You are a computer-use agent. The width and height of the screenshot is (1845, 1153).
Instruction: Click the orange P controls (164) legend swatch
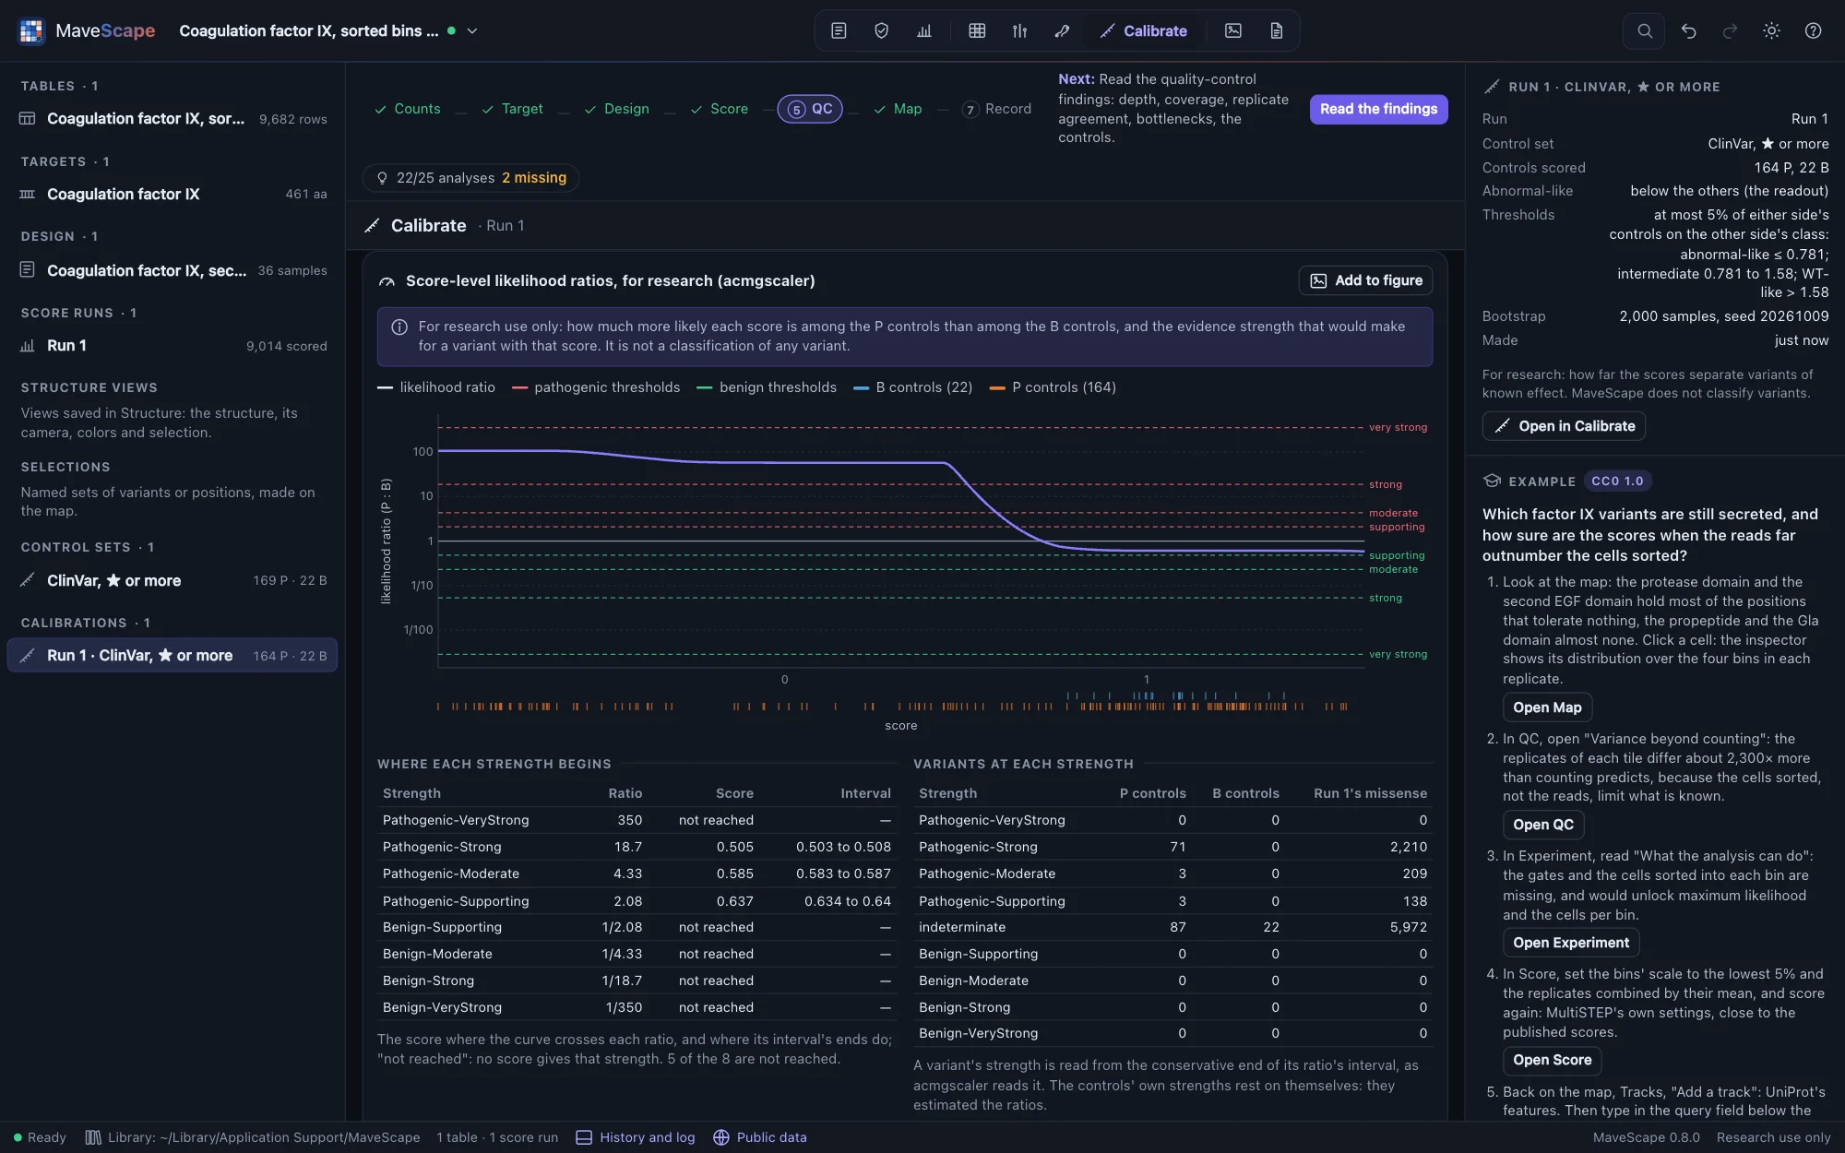(x=996, y=387)
